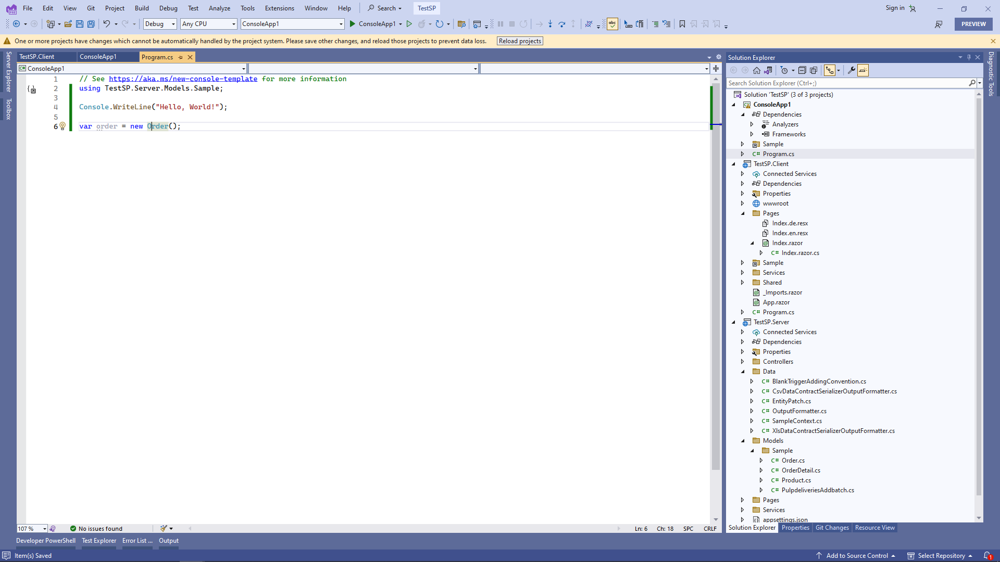Image resolution: width=1000 pixels, height=562 pixels.
Task: Click Collapse All in Solution Explorer toolbar
Action: tap(802, 70)
